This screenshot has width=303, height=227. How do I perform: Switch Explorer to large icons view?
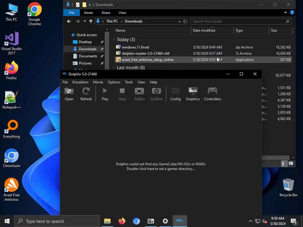tap(291, 163)
